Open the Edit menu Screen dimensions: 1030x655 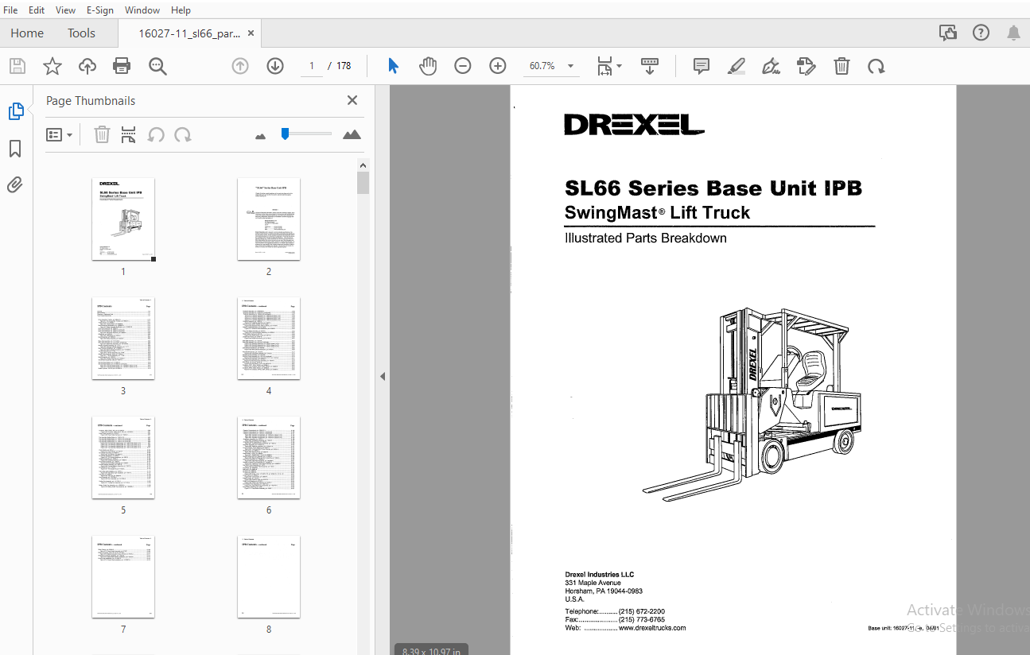tap(37, 10)
